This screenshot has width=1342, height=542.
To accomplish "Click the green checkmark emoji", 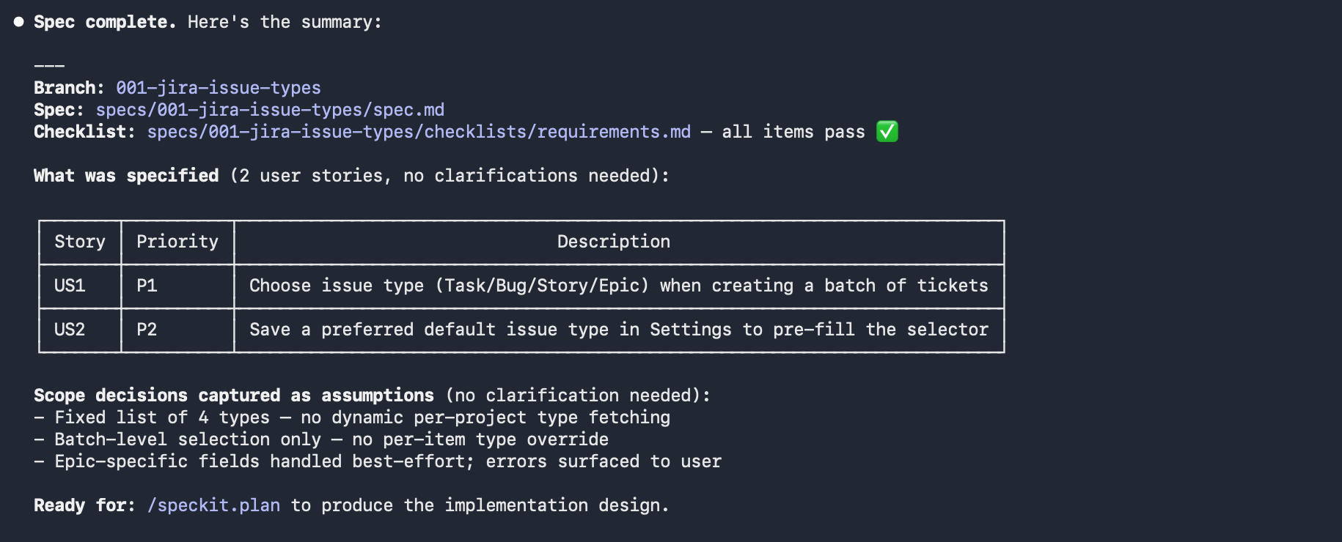I will click(887, 132).
